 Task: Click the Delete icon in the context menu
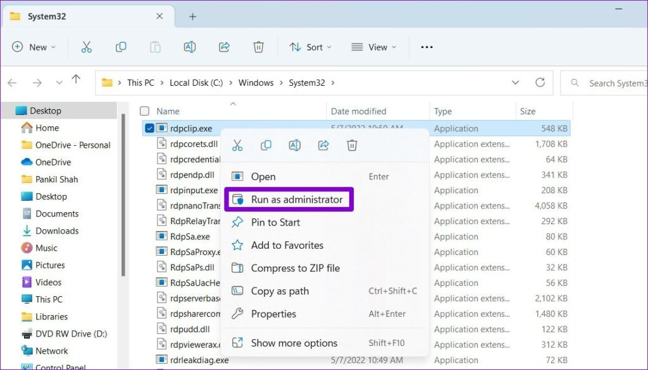[x=352, y=145]
